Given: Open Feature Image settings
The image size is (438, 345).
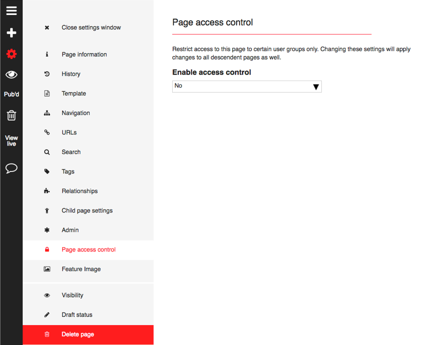Looking at the screenshot, I should (x=81, y=269).
